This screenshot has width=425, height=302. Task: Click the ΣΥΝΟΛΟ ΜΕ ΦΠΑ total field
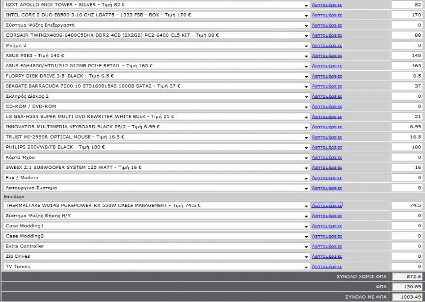click(407, 297)
